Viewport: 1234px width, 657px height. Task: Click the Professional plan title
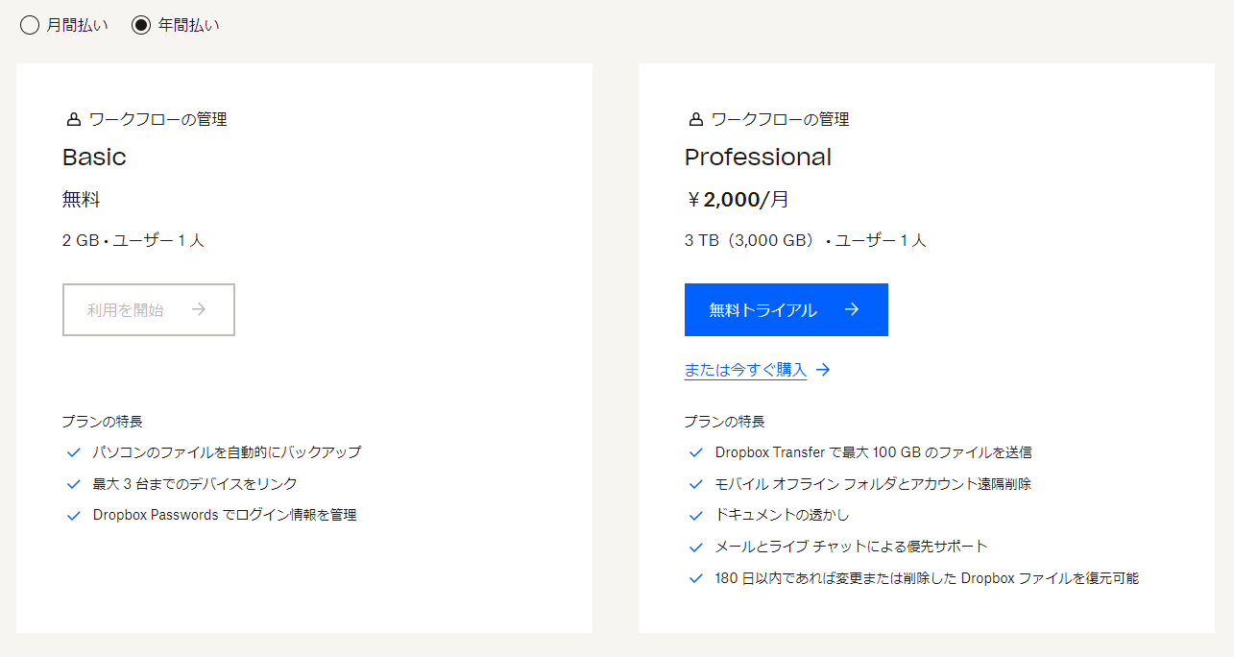pos(758,158)
